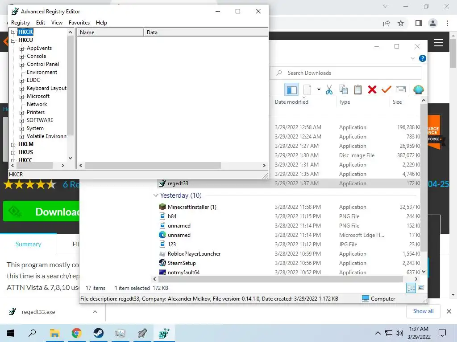Open the View menu in Registry Editor
The width and height of the screenshot is (457, 342).
(57, 23)
